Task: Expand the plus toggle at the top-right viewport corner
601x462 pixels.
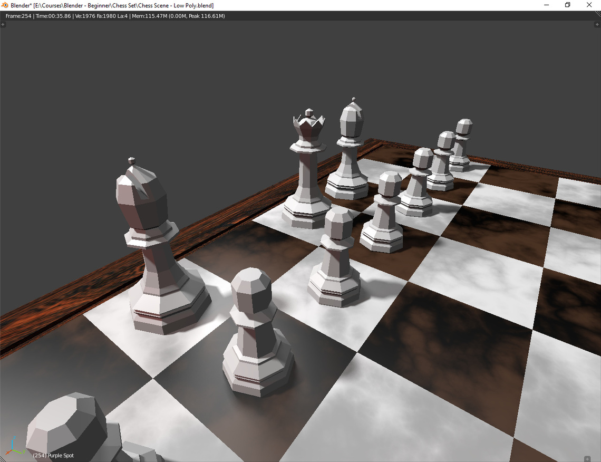Action: click(597, 25)
